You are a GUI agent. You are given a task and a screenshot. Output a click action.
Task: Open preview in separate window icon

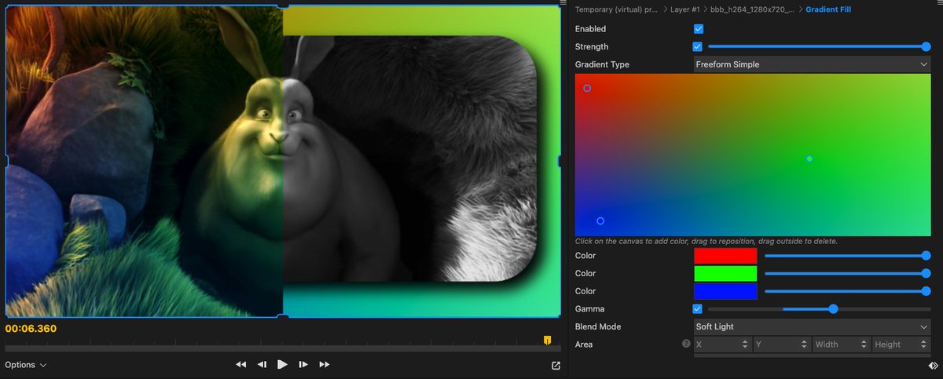pos(556,365)
